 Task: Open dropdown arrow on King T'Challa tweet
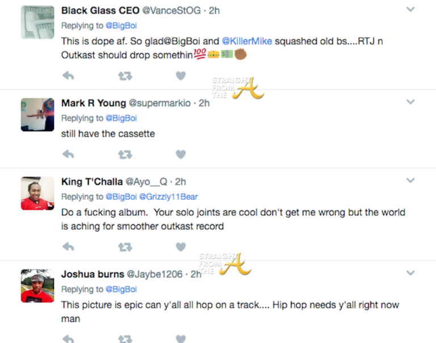tap(410, 181)
